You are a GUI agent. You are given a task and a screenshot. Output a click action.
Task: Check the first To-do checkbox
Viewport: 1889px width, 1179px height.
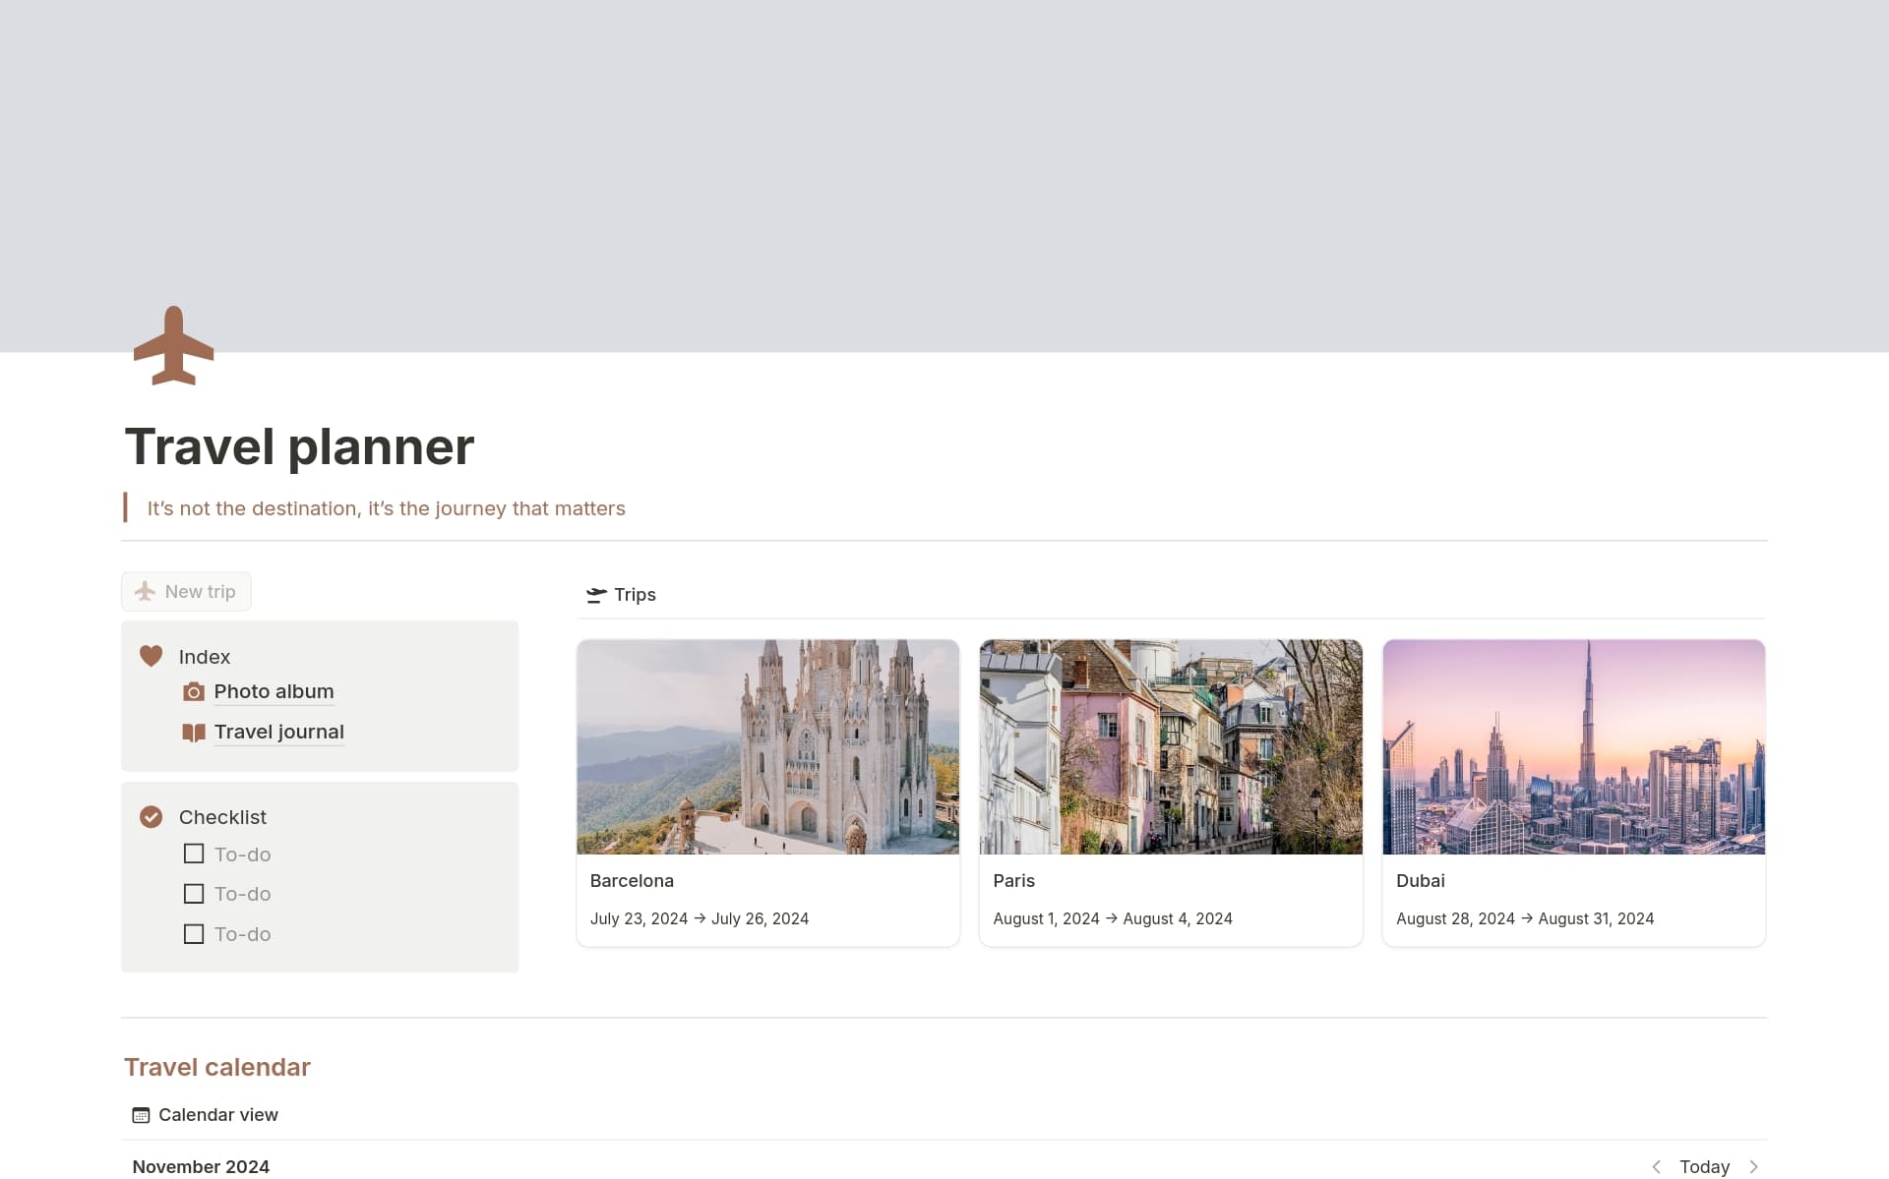tap(193, 854)
